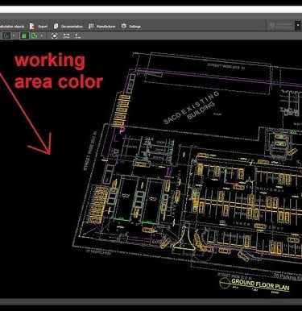Click the Manufacture grid icon

91,27
